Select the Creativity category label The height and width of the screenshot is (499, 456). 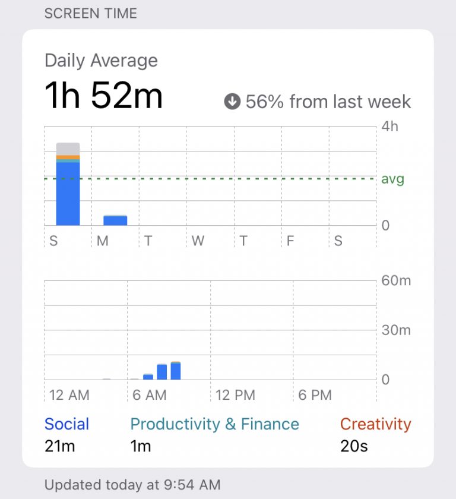[x=375, y=424]
